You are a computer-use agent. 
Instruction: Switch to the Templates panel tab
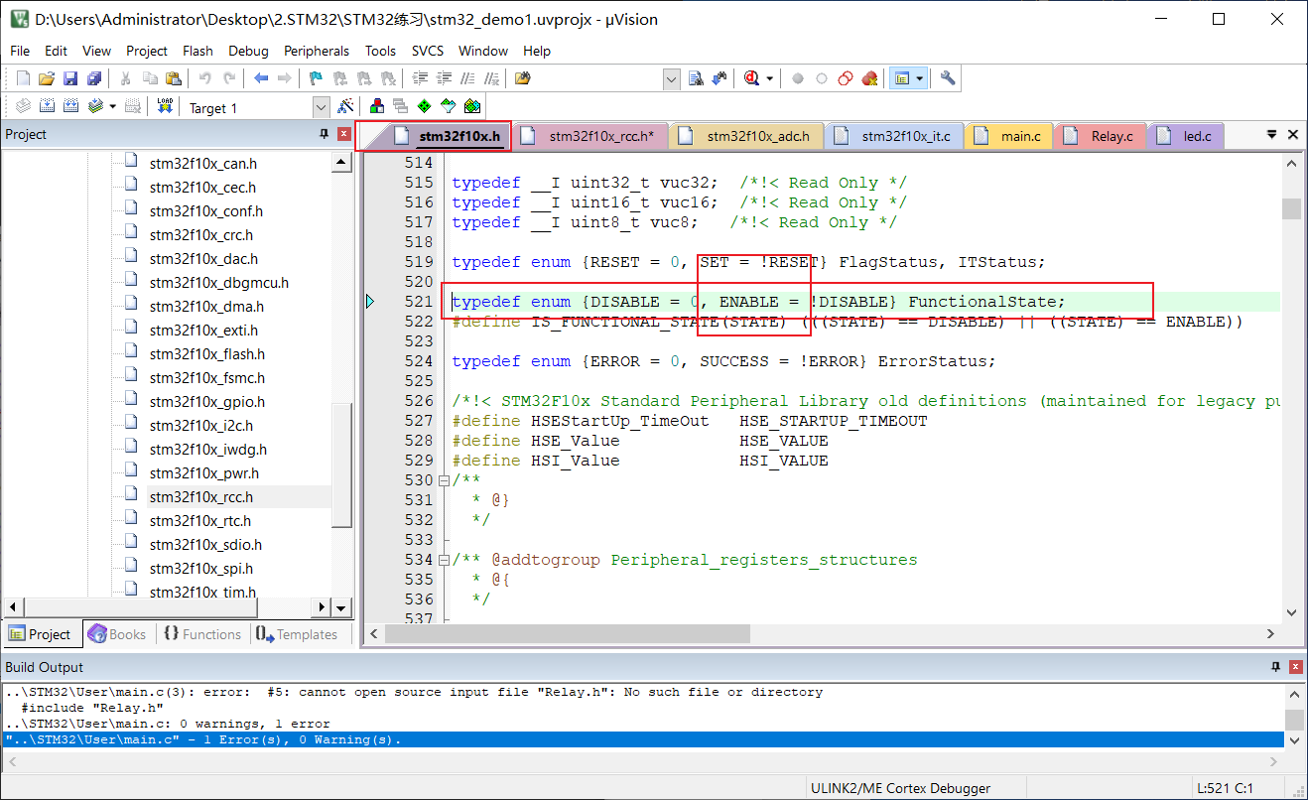tap(297, 634)
